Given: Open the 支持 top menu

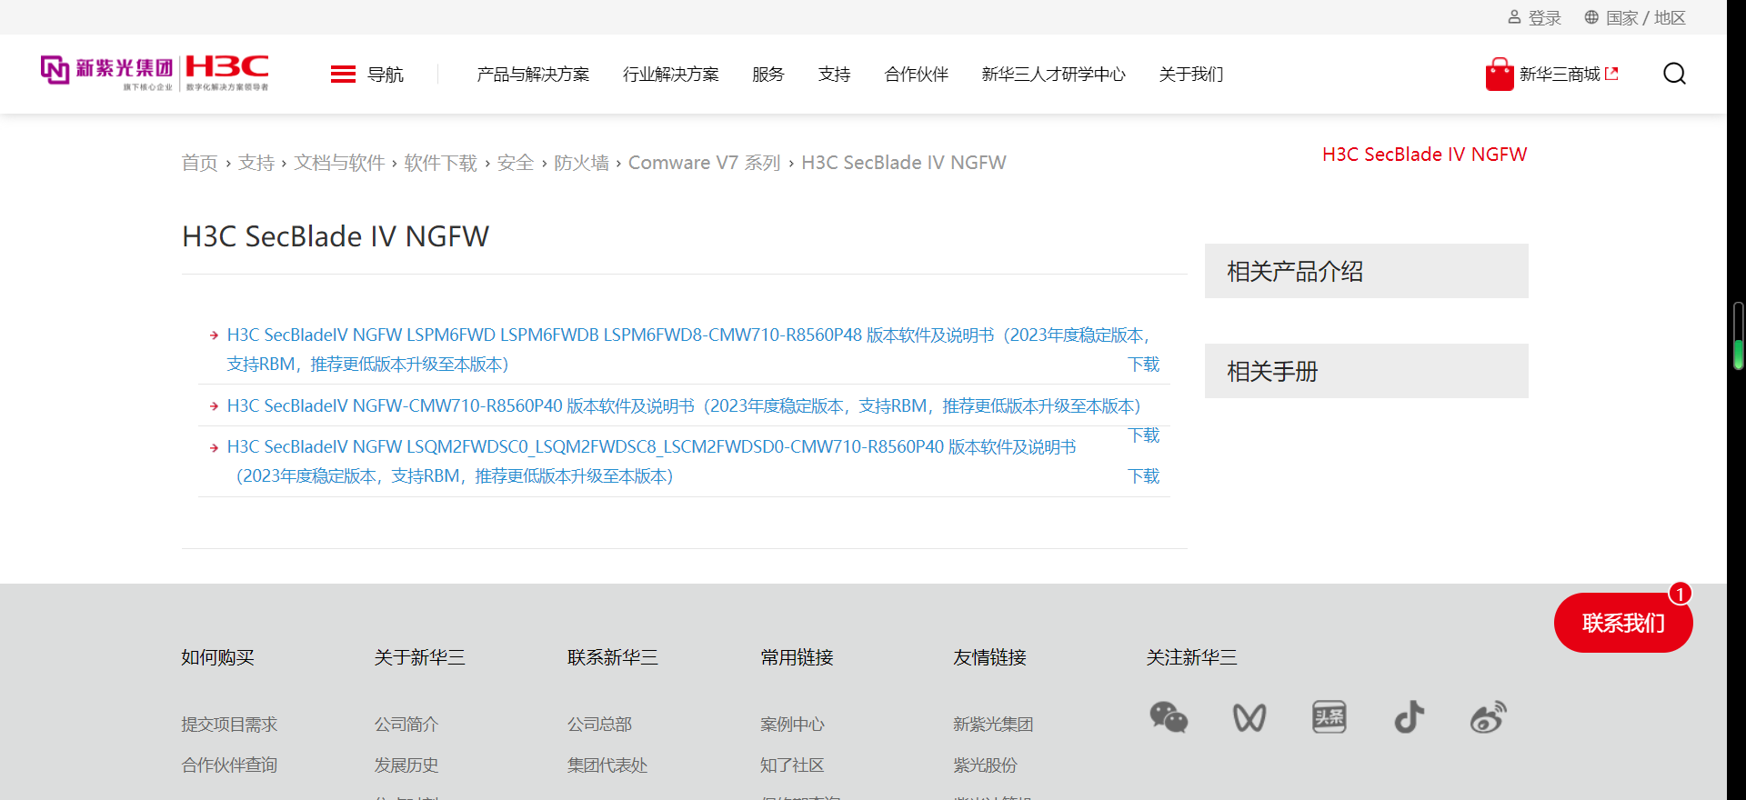Looking at the screenshot, I should point(835,75).
